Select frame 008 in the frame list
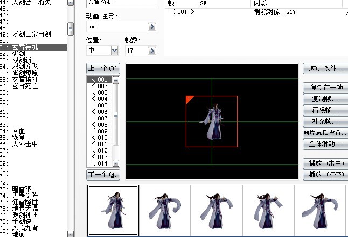This screenshot has width=348, height=237. click(x=100, y=125)
